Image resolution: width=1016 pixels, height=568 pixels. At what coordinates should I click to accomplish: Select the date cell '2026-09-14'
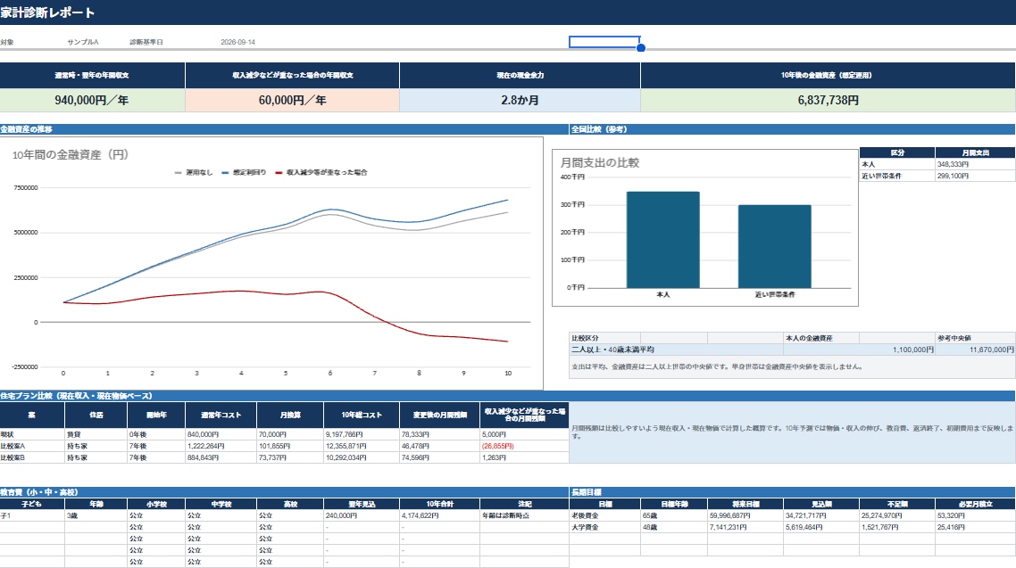[x=237, y=42]
